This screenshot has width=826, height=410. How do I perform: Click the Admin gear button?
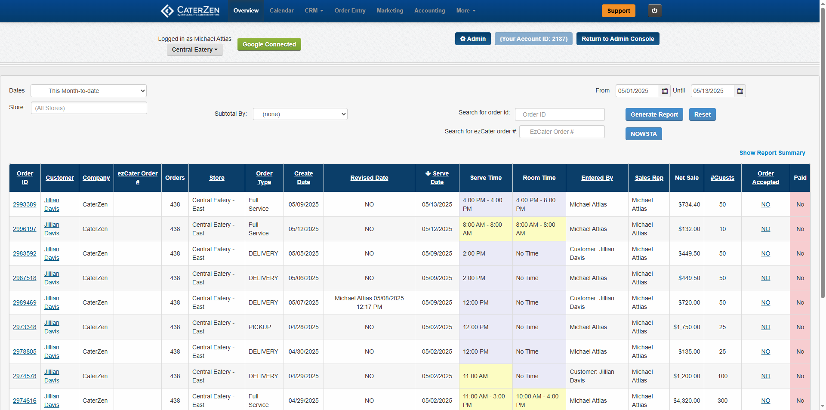point(473,39)
